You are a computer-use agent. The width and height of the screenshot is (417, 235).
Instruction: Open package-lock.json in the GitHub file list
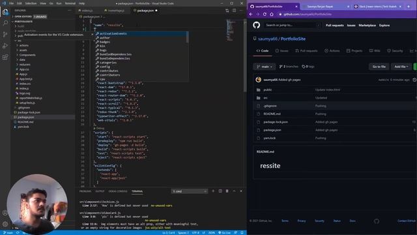(276, 122)
